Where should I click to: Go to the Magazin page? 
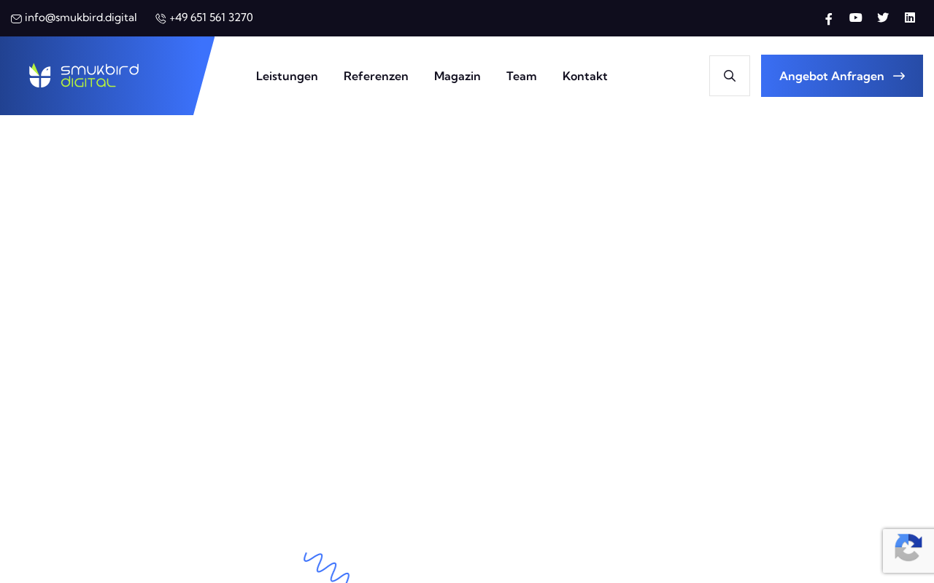[458, 76]
